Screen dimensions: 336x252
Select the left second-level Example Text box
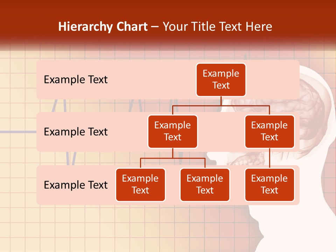(173, 132)
